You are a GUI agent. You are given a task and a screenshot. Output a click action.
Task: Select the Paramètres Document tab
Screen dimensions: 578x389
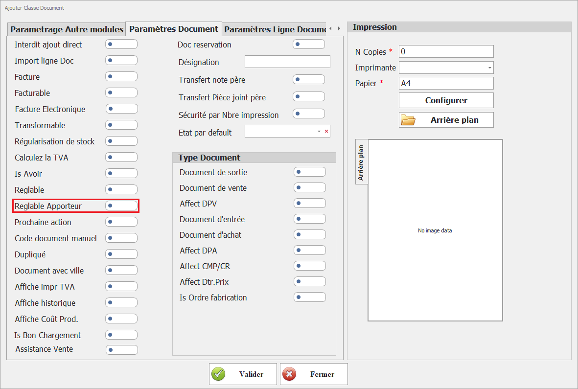click(x=174, y=29)
